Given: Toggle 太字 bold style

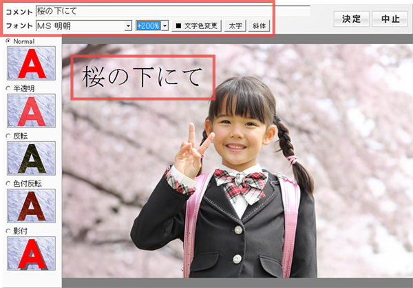Looking at the screenshot, I should (x=235, y=25).
